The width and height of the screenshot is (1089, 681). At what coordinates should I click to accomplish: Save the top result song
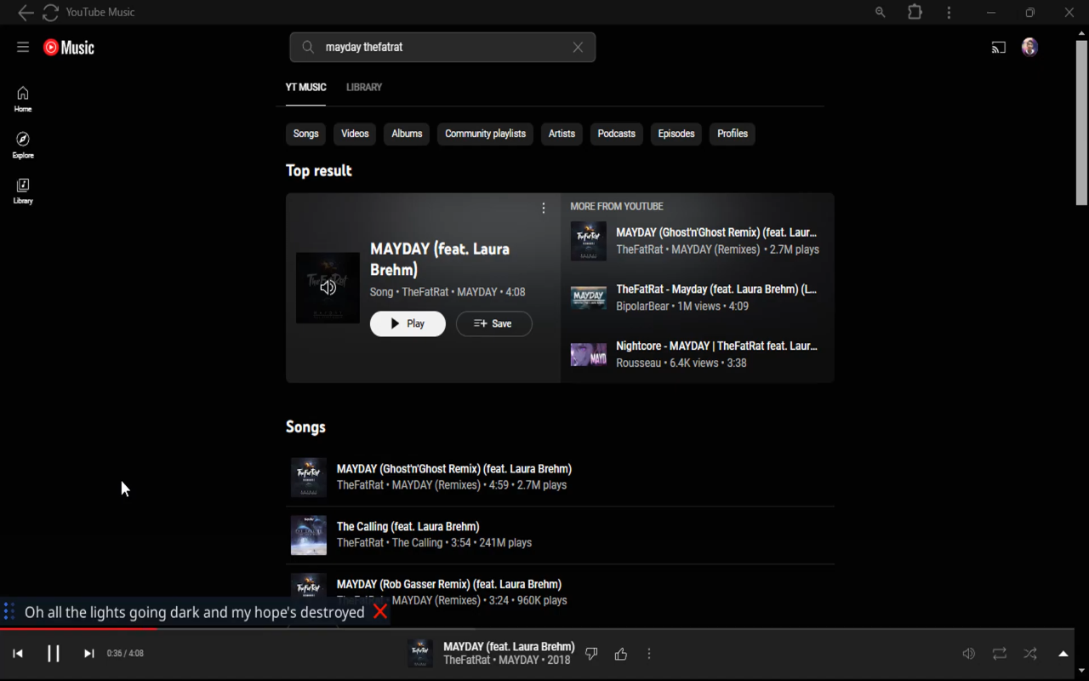click(x=493, y=323)
